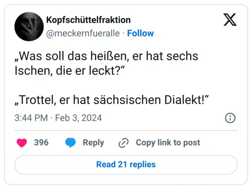Click the 3:44 PM timestamp
Image resolution: width=252 pixels, height=189 pixels.
(31, 118)
